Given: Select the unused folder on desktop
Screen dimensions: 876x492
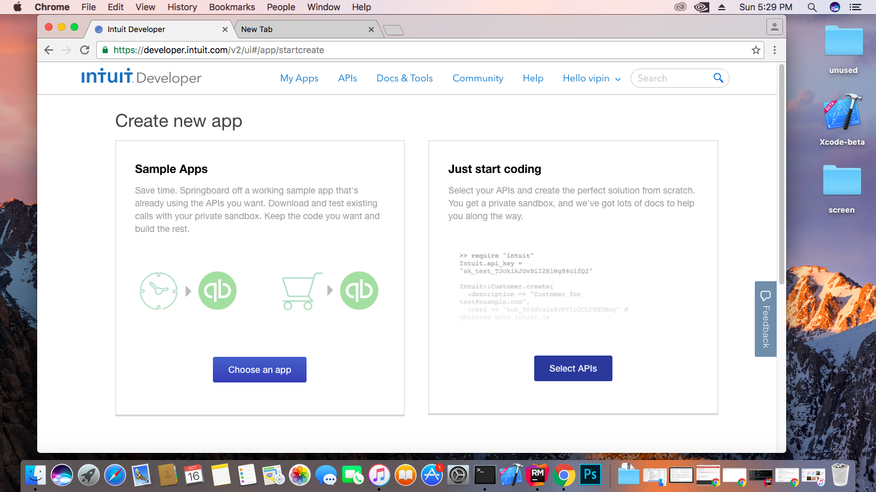Looking at the screenshot, I should click(x=843, y=42).
